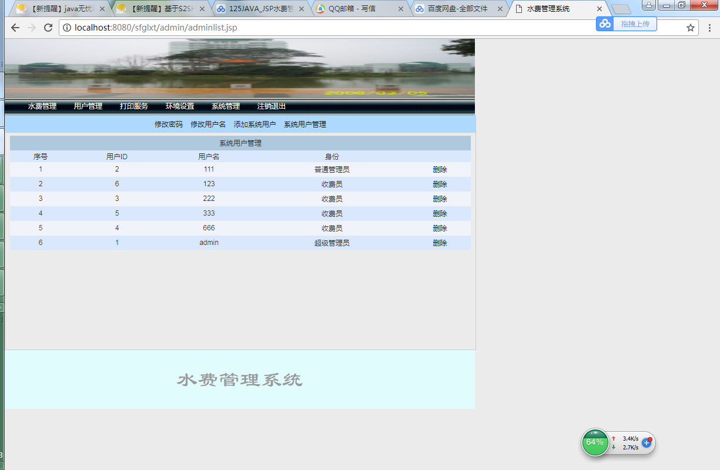
Task: Click the 超级管理员 role cell
Action: click(x=332, y=243)
